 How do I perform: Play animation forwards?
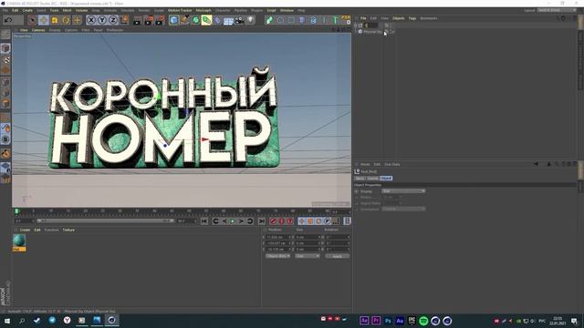[x=233, y=221]
